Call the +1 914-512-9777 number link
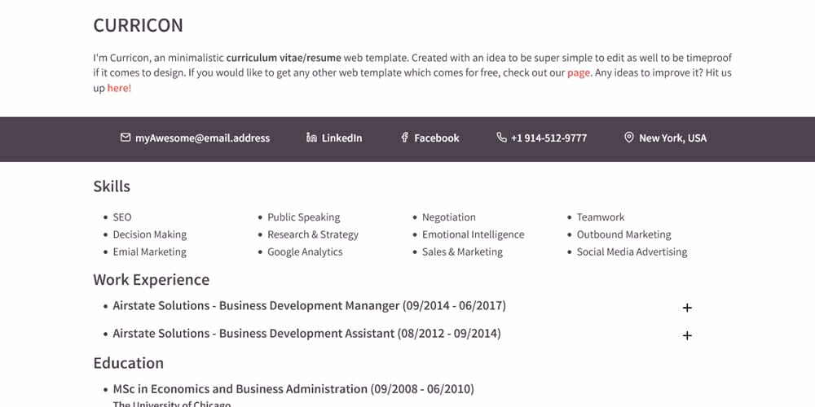 [x=548, y=138]
